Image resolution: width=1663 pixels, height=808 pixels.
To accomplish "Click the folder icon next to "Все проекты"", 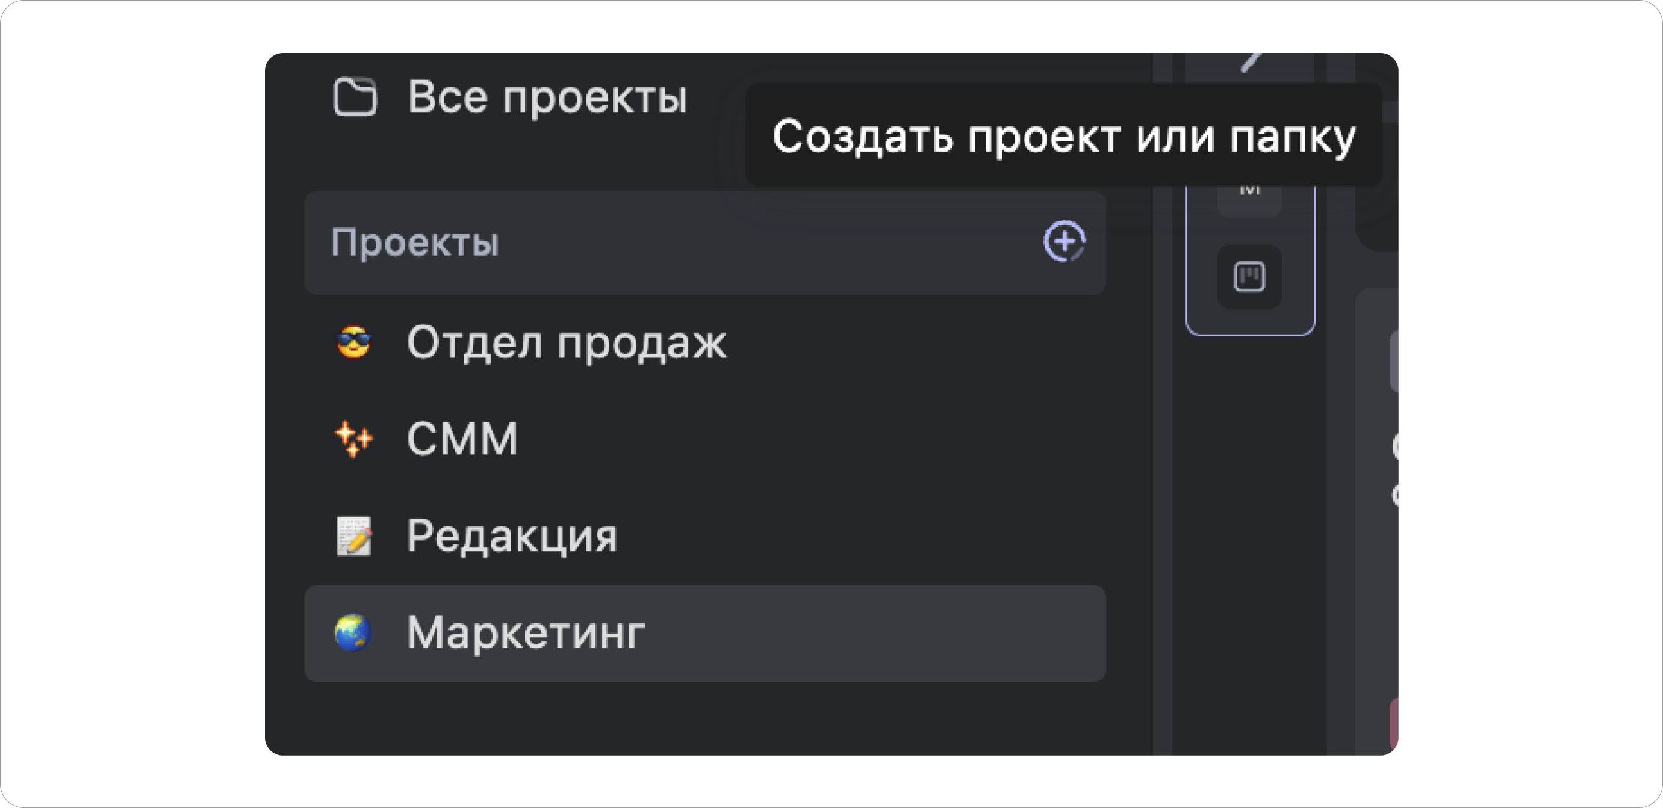I will pos(356,97).
